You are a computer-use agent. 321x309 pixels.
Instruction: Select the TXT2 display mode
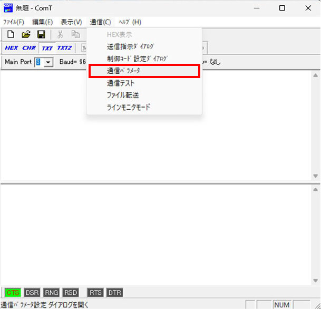[x=64, y=48]
